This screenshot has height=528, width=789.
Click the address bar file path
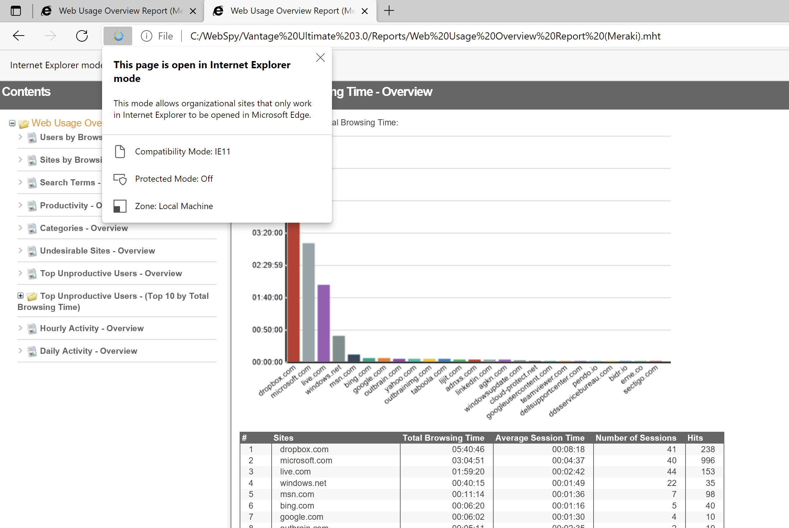(425, 36)
